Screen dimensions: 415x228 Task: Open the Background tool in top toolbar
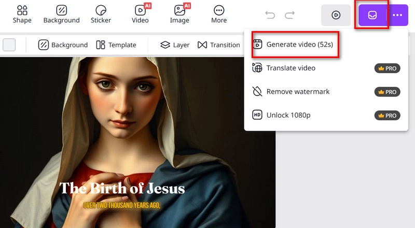coord(61,15)
